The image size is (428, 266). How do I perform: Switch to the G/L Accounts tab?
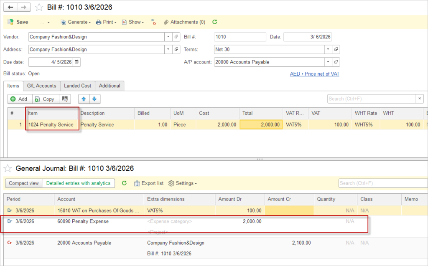click(x=41, y=86)
